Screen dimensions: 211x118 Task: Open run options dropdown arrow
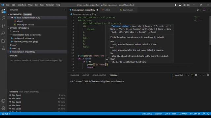(x=200, y=10)
